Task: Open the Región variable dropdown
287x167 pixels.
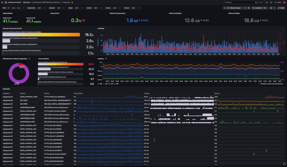Action: click(83, 8)
